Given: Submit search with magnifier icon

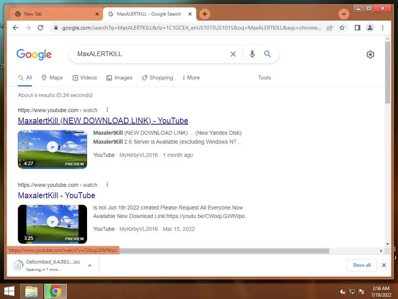Looking at the screenshot, I should coord(267,54).
